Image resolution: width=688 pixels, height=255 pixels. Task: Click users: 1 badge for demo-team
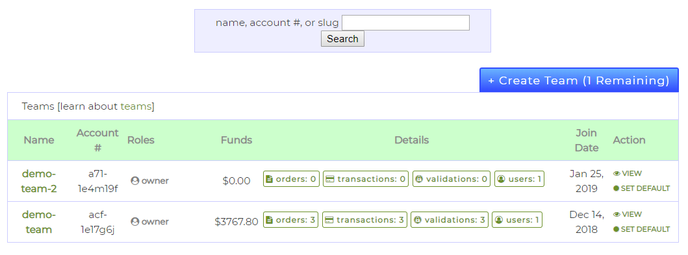coord(517,219)
